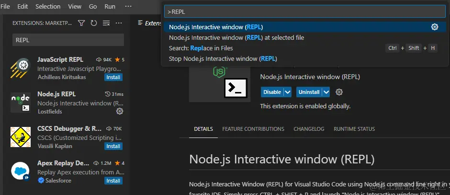The height and width of the screenshot is (195, 450).
Task: Select CSCS Debugger & R... extension title
Action: point(69,128)
